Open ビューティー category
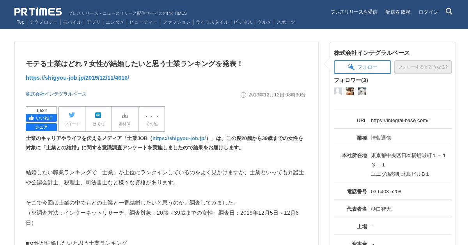Screen dimensions: 468x245 (x=144, y=22)
